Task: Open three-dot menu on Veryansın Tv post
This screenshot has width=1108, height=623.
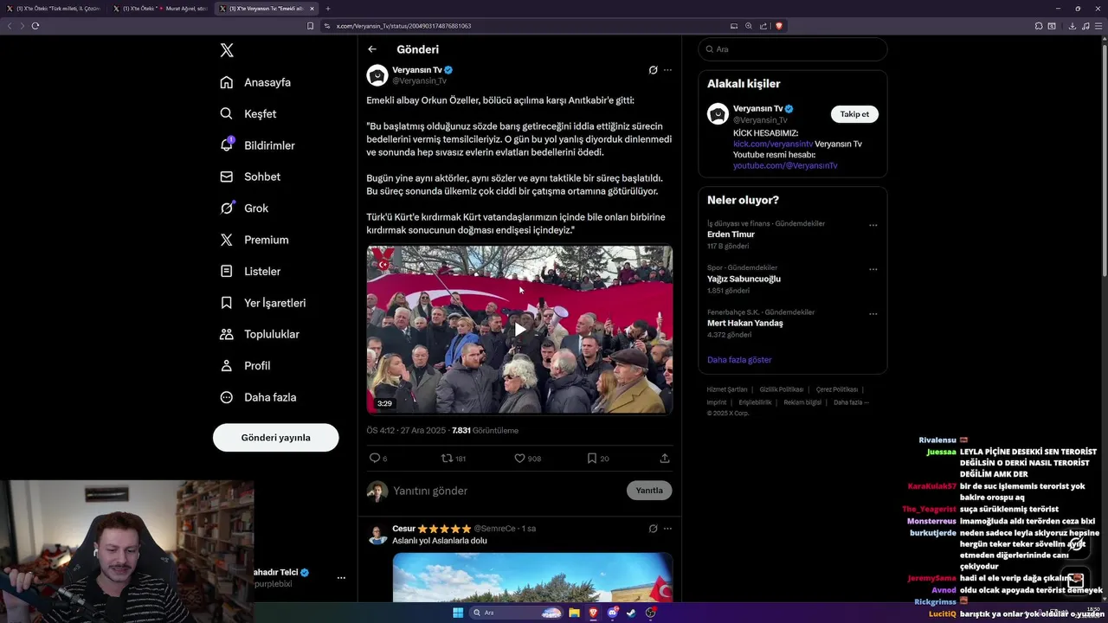Action: (x=667, y=70)
